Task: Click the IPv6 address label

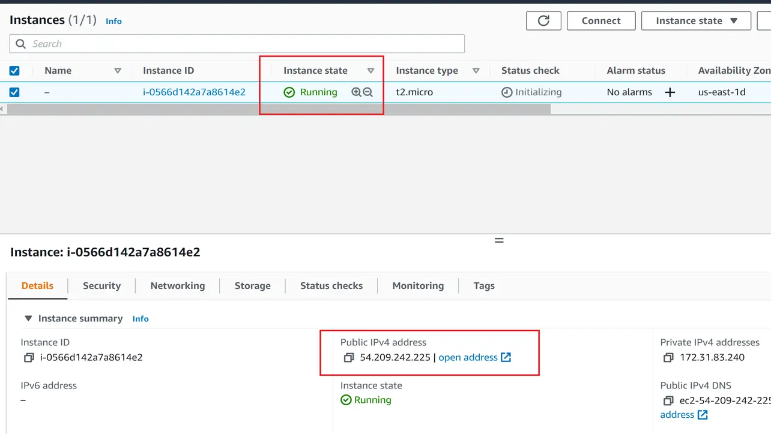Action: point(49,385)
